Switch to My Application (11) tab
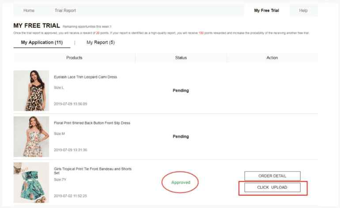 click(42, 42)
